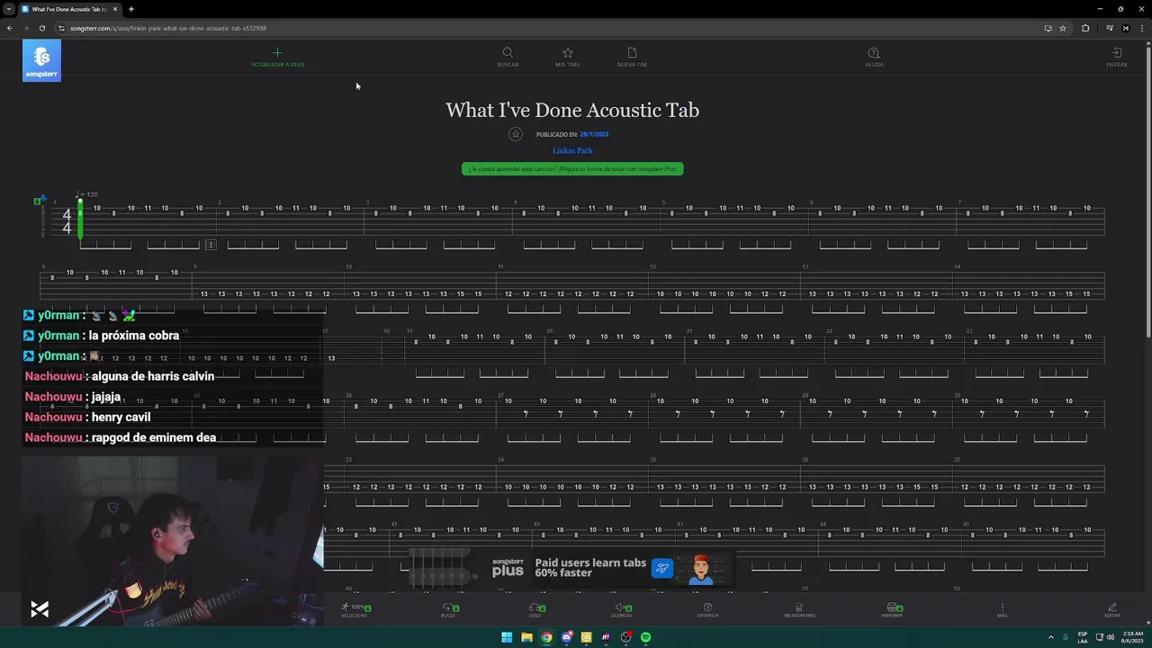
Task: Click the browser tab What I've Done Acoustic Tab
Action: point(69,9)
